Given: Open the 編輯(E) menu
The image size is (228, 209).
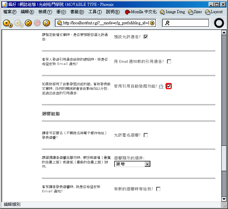Looking at the screenshot, I should click(x=27, y=12).
